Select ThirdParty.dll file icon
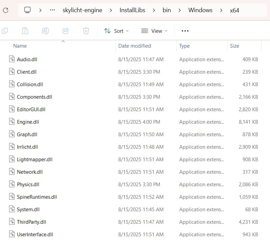 (x=12, y=222)
